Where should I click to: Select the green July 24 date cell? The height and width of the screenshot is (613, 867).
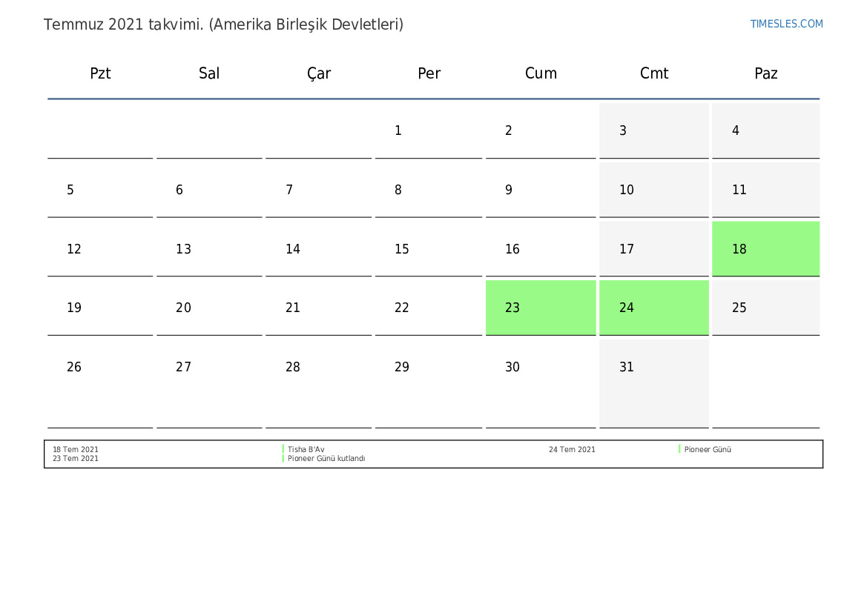point(653,308)
